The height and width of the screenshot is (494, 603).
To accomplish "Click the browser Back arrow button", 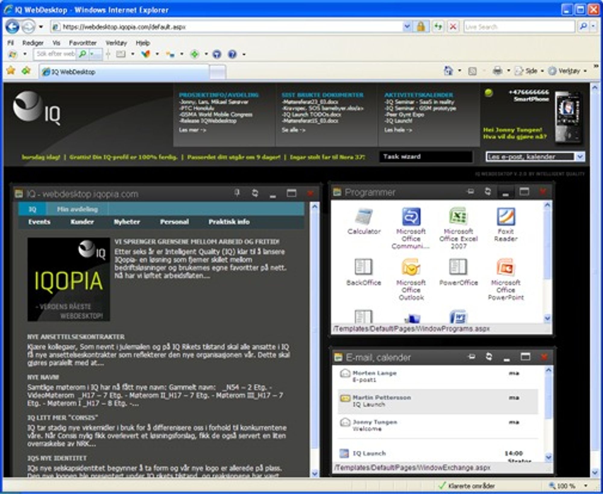I will (12, 27).
